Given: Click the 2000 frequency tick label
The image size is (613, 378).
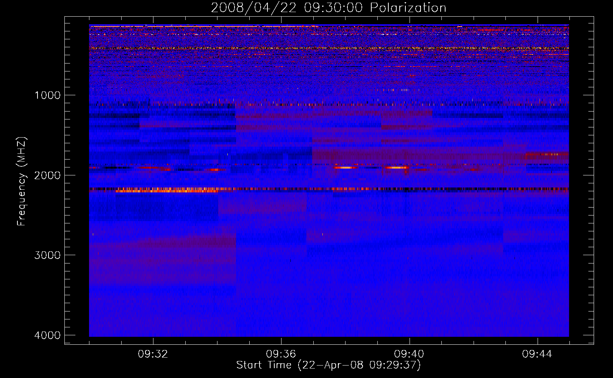Looking at the screenshot, I should (47, 175).
